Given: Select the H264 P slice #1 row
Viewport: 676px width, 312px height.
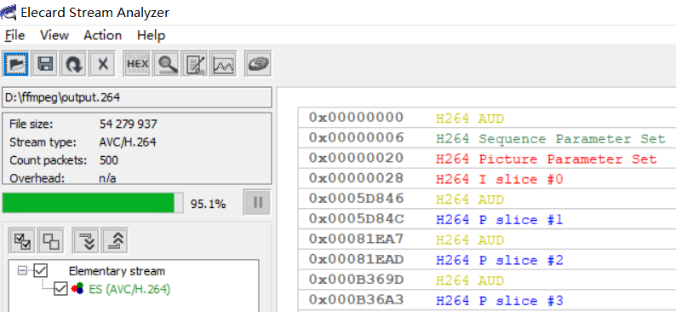Looking at the screenshot, I should [487, 220].
